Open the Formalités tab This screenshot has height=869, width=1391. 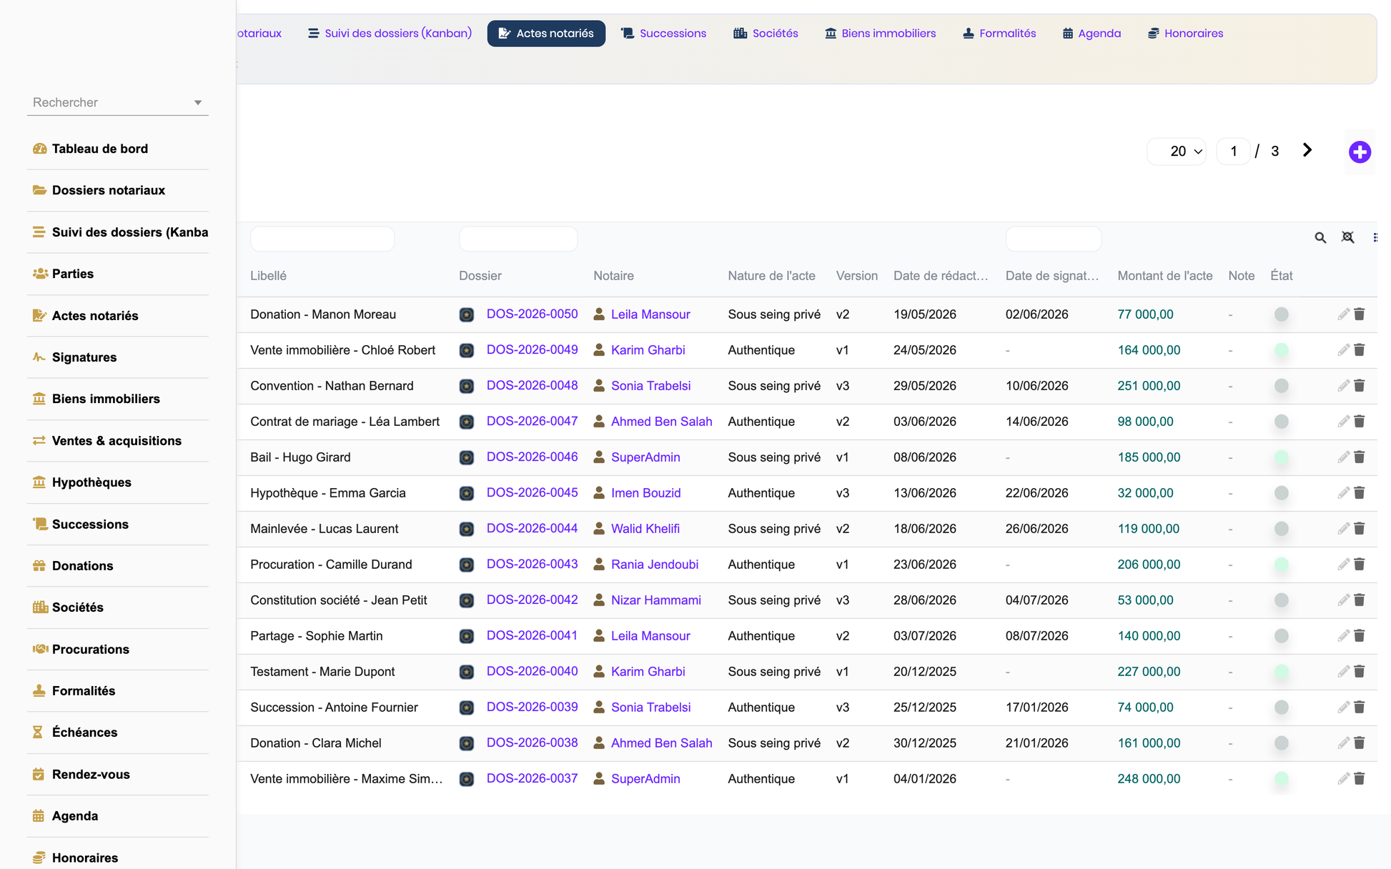click(x=999, y=34)
